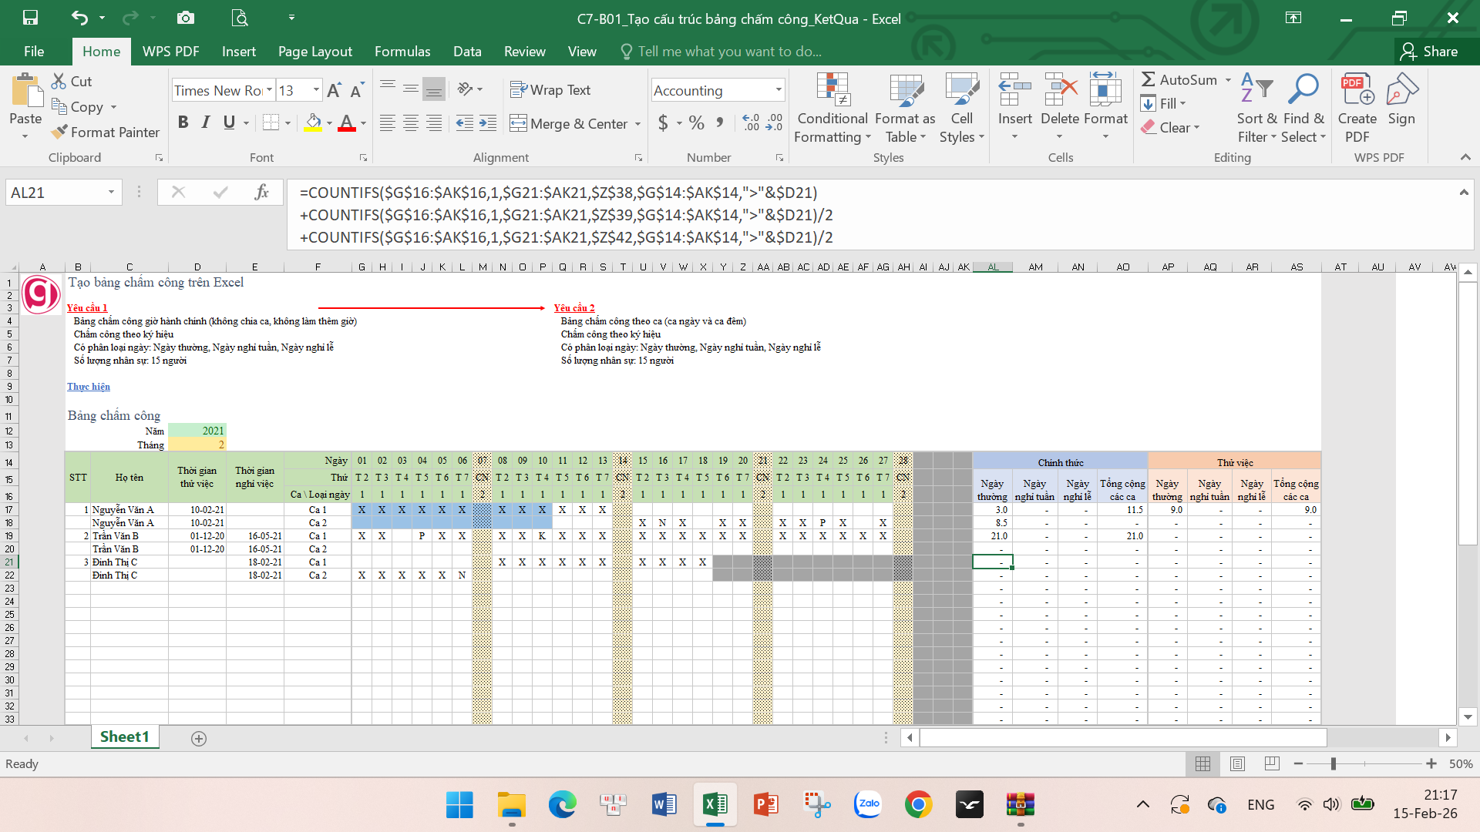This screenshot has height=832, width=1480.
Task: Expand the font size dropdown
Action: pyautogui.click(x=315, y=90)
